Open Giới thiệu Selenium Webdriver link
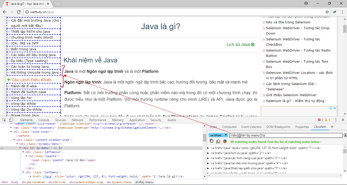 point(291,95)
